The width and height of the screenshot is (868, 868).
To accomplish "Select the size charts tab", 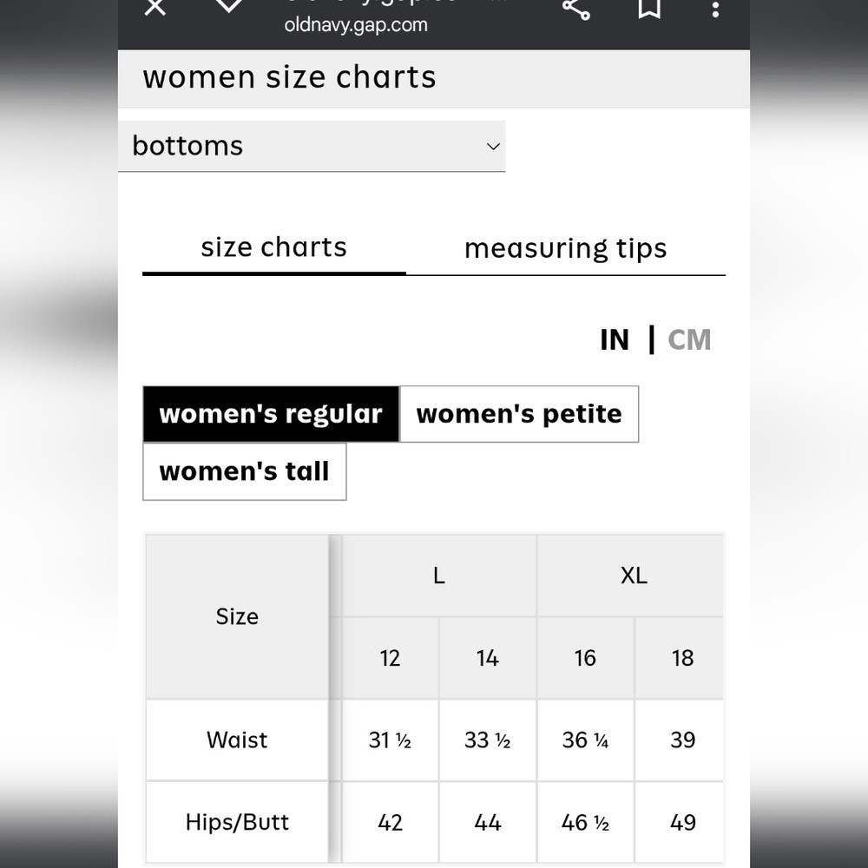I will click(274, 247).
